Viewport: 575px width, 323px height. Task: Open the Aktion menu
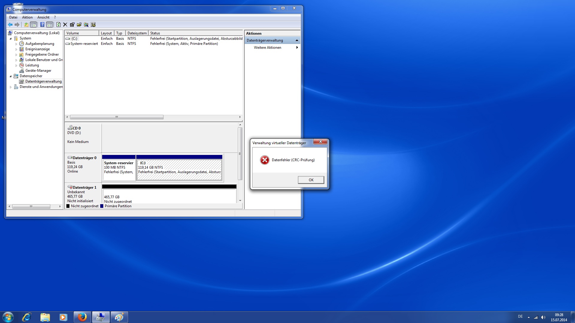pyautogui.click(x=27, y=17)
